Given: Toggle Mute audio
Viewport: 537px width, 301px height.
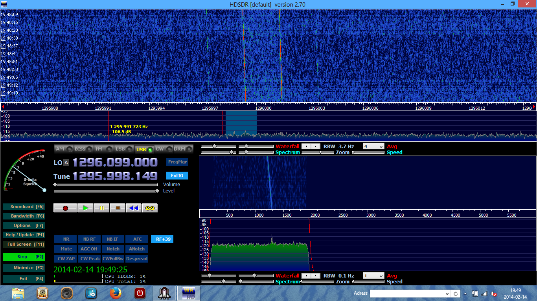Looking at the screenshot, I should pos(66,249).
